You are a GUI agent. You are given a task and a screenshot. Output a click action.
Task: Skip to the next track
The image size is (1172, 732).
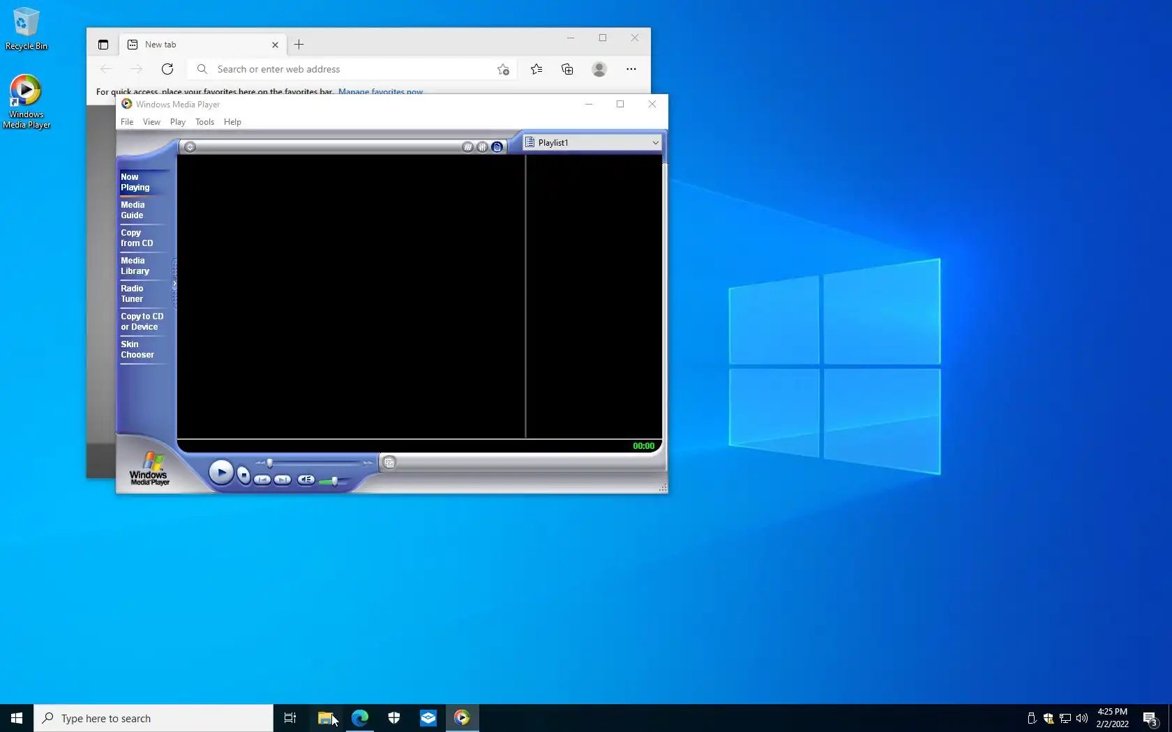283,480
